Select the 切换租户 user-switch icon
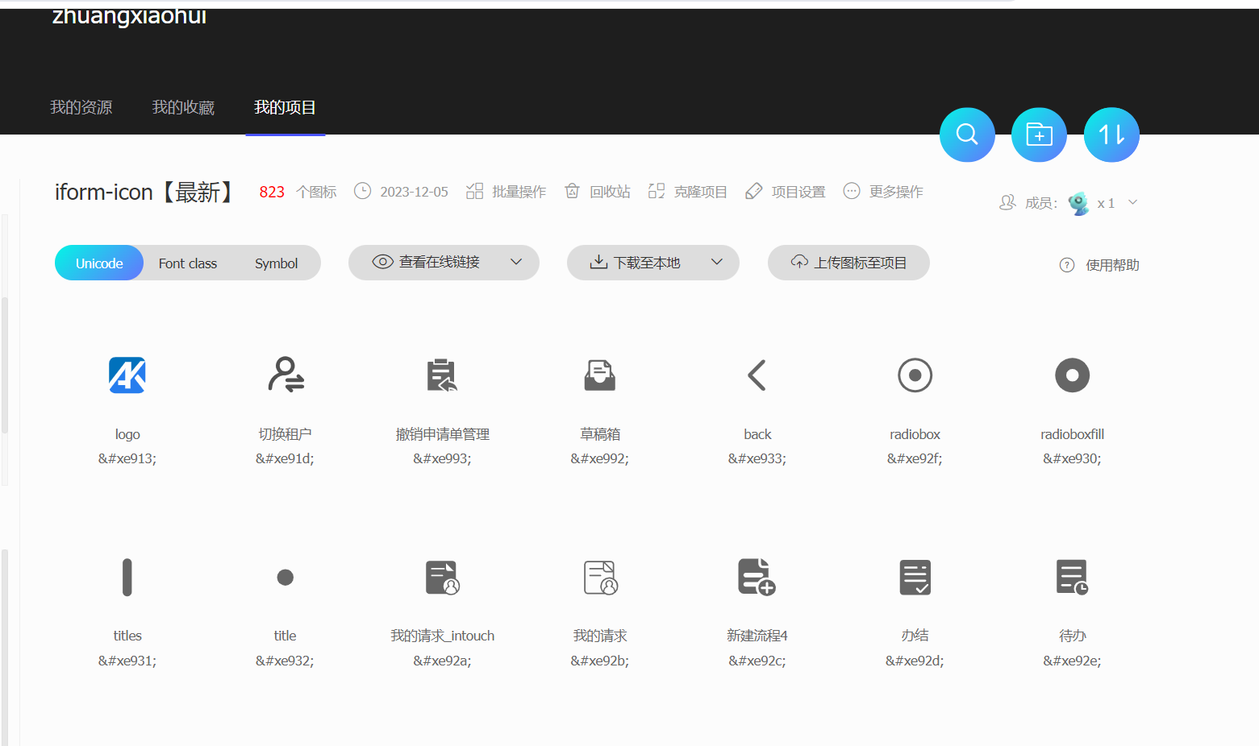The image size is (1259, 746). click(286, 375)
